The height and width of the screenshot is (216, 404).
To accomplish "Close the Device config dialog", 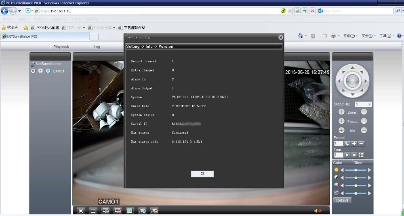I will point(281,37).
